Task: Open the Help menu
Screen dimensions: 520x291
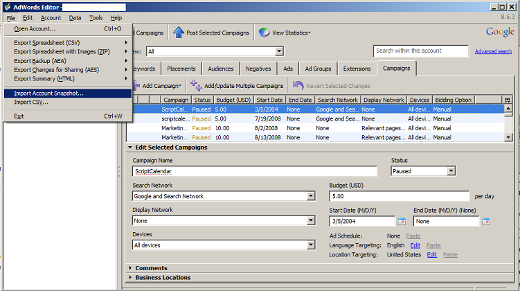Action: tap(116, 18)
